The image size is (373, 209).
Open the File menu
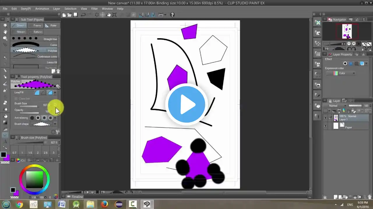pyautogui.click(x=5, y=9)
